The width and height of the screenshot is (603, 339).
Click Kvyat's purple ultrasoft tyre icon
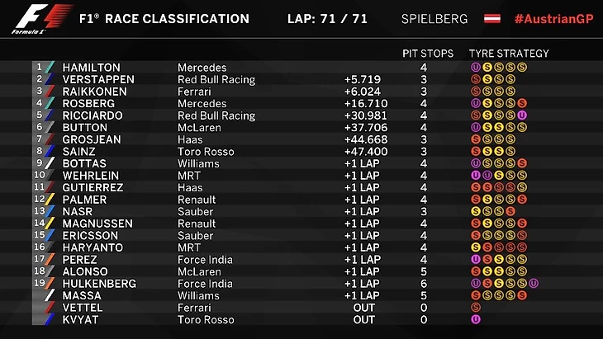click(x=476, y=319)
